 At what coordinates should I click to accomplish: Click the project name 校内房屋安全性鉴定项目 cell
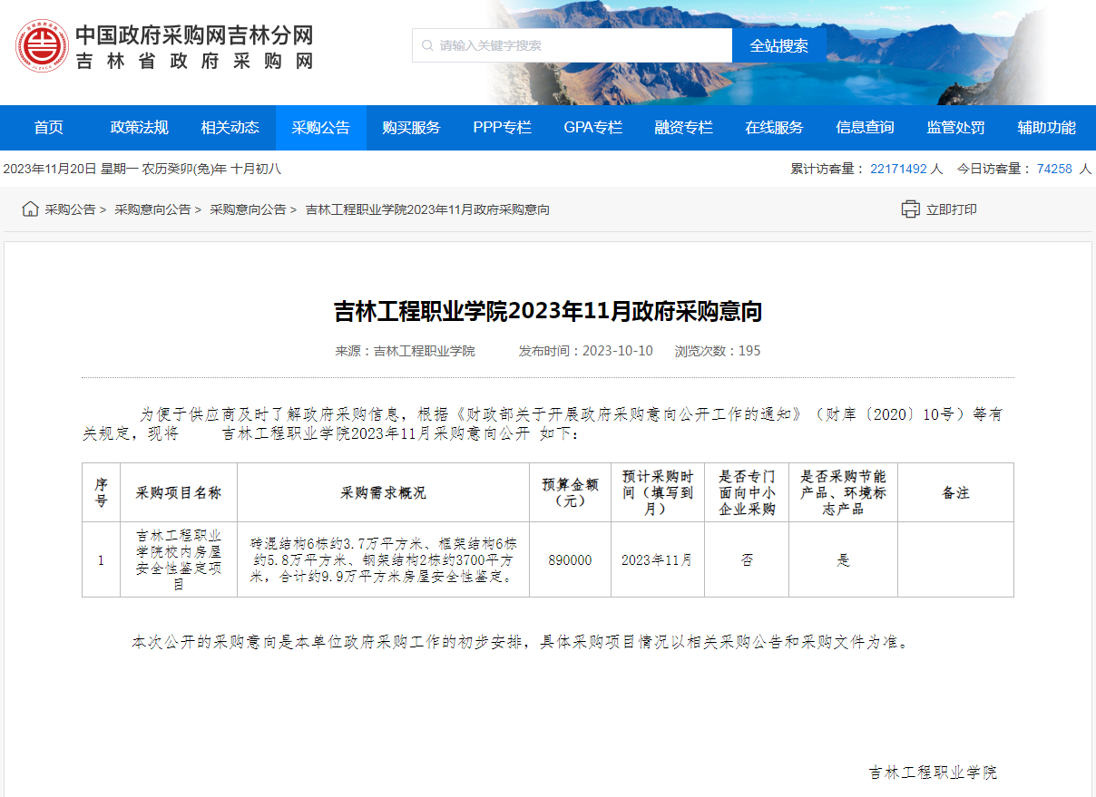[179, 559]
